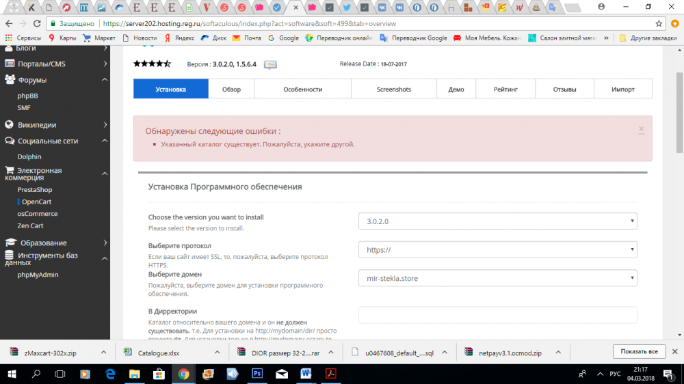684x384 pixels.
Task: Dismiss the red error message box
Action: point(641,129)
